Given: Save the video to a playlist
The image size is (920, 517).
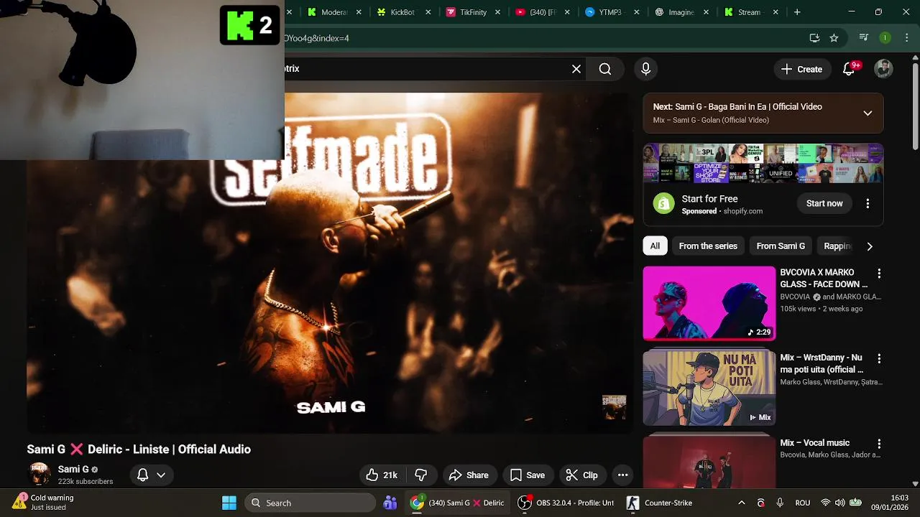Looking at the screenshot, I should (x=528, y=475).
